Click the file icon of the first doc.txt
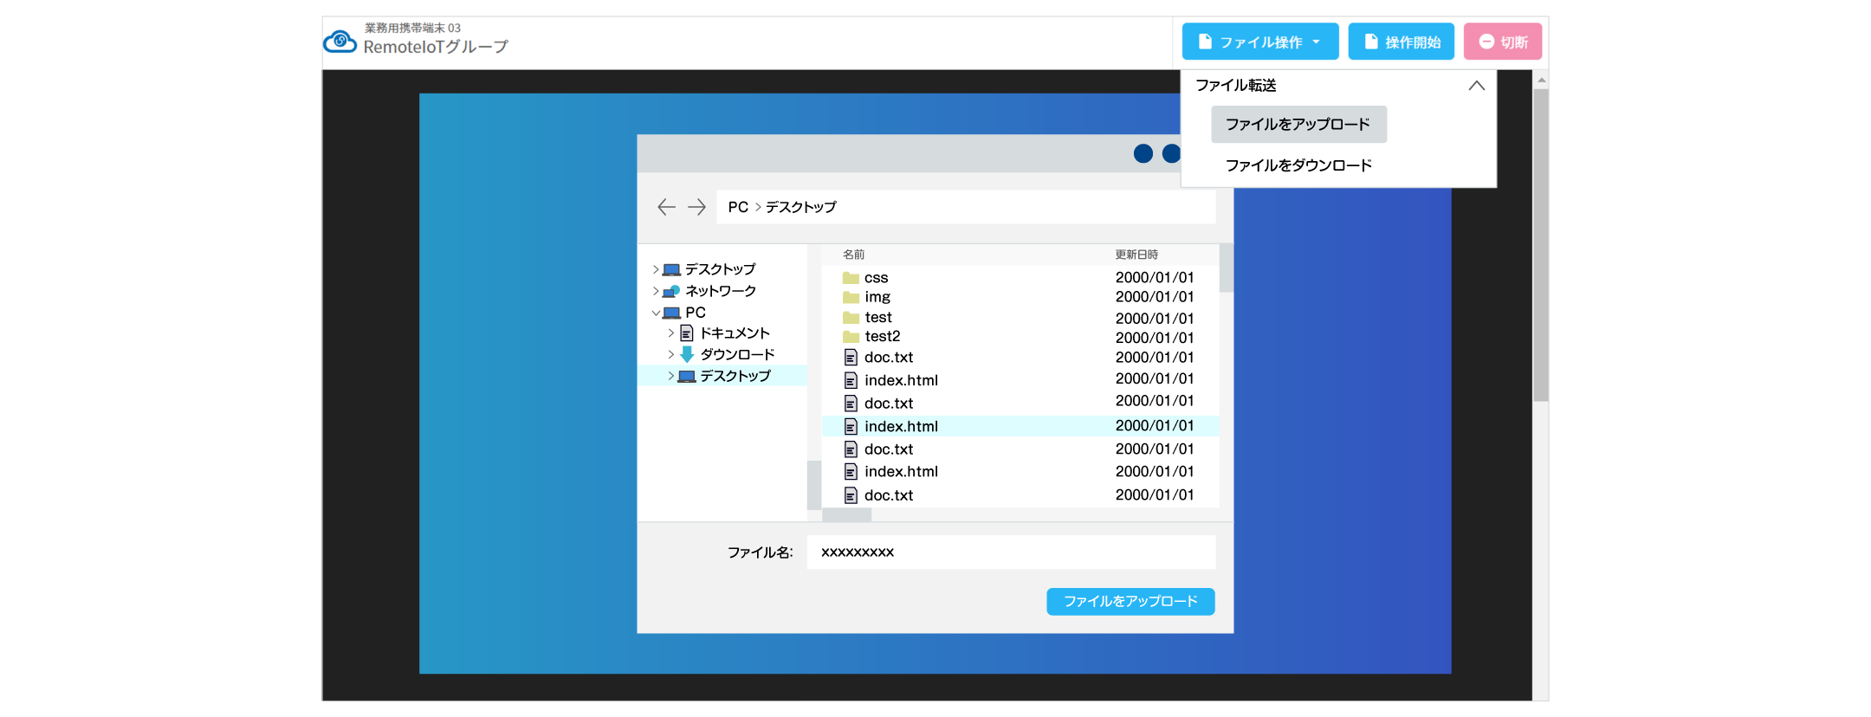This screenshot has height=717, width=1871. 851,358
